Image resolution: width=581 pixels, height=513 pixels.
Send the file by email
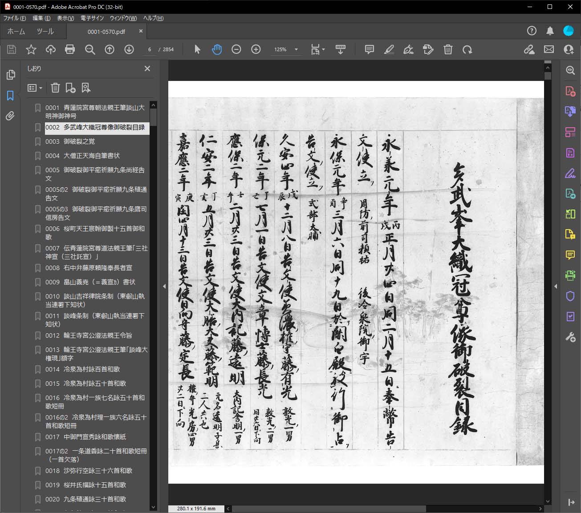[549, 49]
